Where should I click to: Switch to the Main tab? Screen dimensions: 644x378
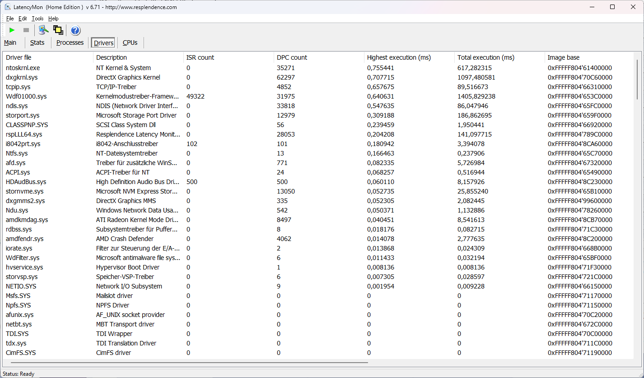coord(10,43)
